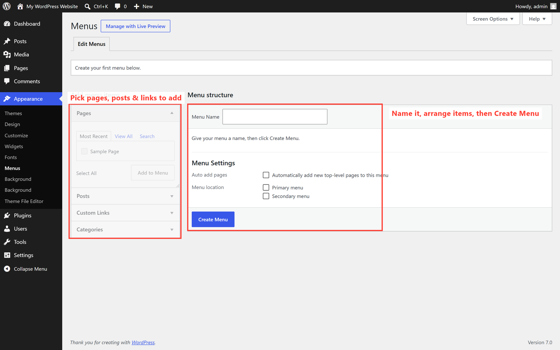Click the Media icon in sidebar
This screenshot has width=560, height=350.
click(7, 55)
